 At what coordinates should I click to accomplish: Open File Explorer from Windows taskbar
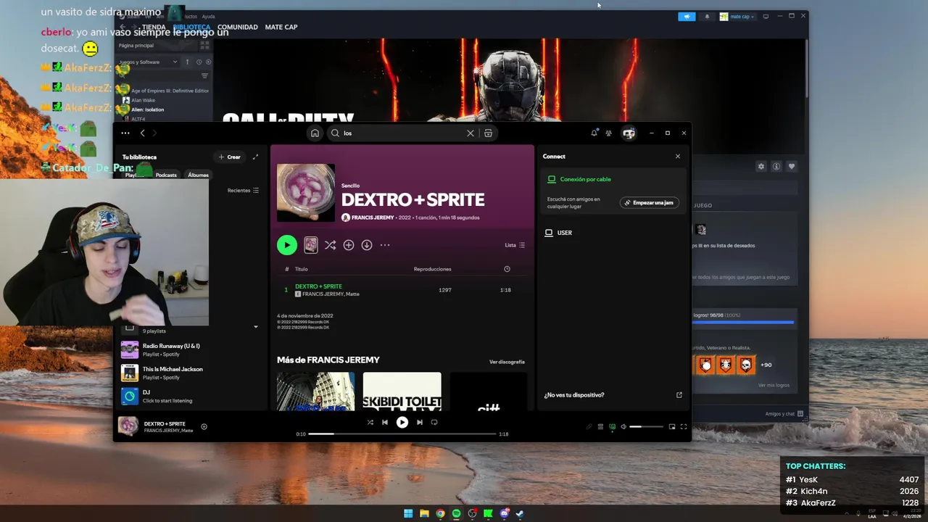point(424,513)
